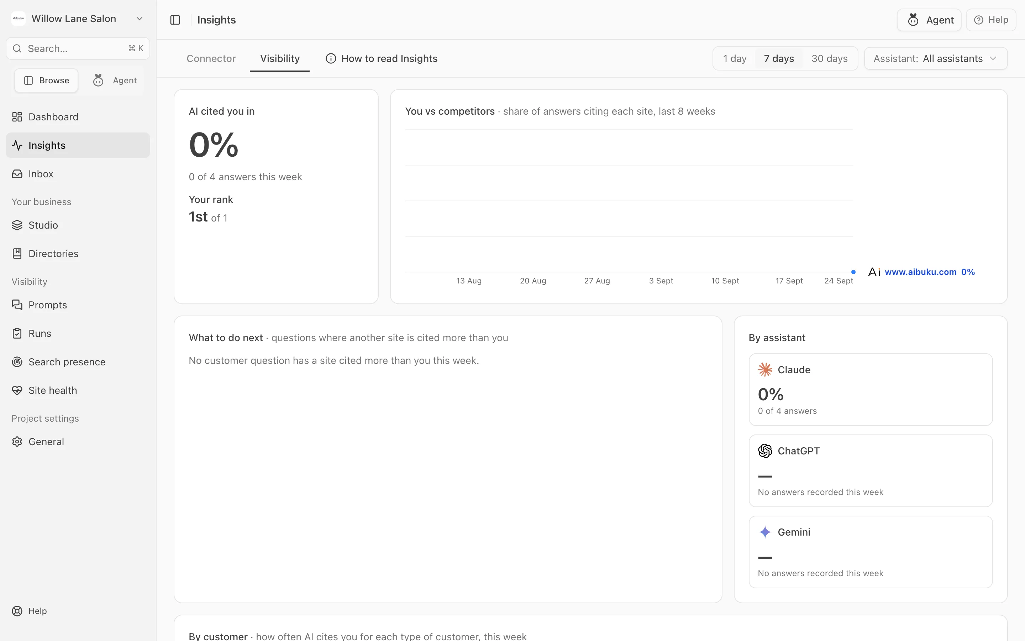
Task: Open Directories
Action: coord(78,254)
